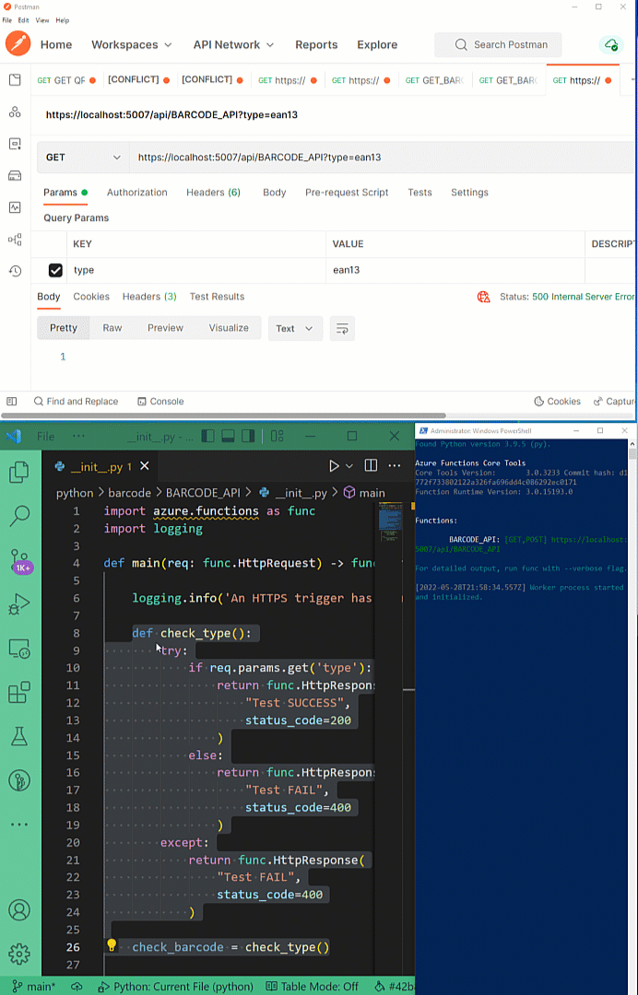Open VS Code Explorer icon

coord(19,471)
